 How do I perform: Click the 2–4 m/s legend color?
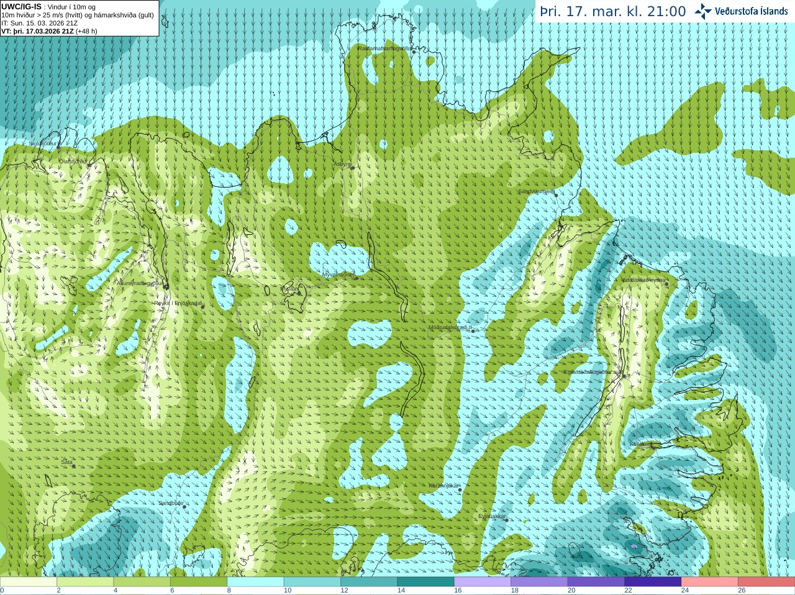pos(85,582)
